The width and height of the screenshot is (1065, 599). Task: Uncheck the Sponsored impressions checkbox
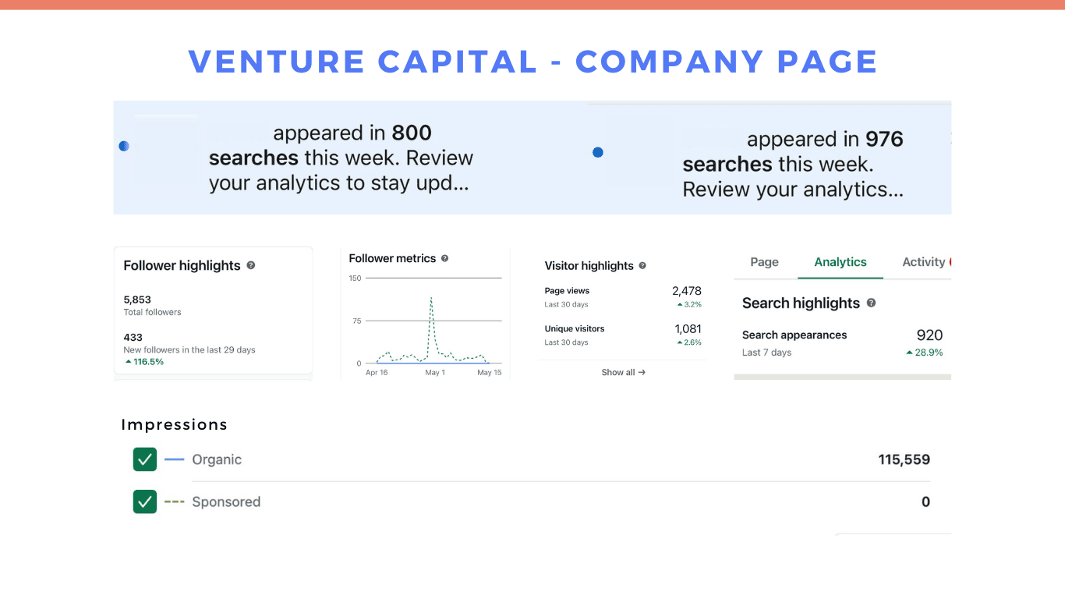[x=145, y=502]
